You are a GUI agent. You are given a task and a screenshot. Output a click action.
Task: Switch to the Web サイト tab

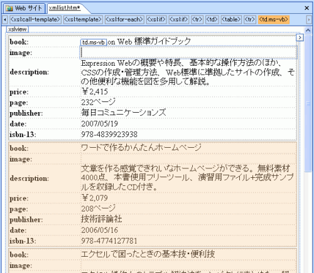pos(24,8)
